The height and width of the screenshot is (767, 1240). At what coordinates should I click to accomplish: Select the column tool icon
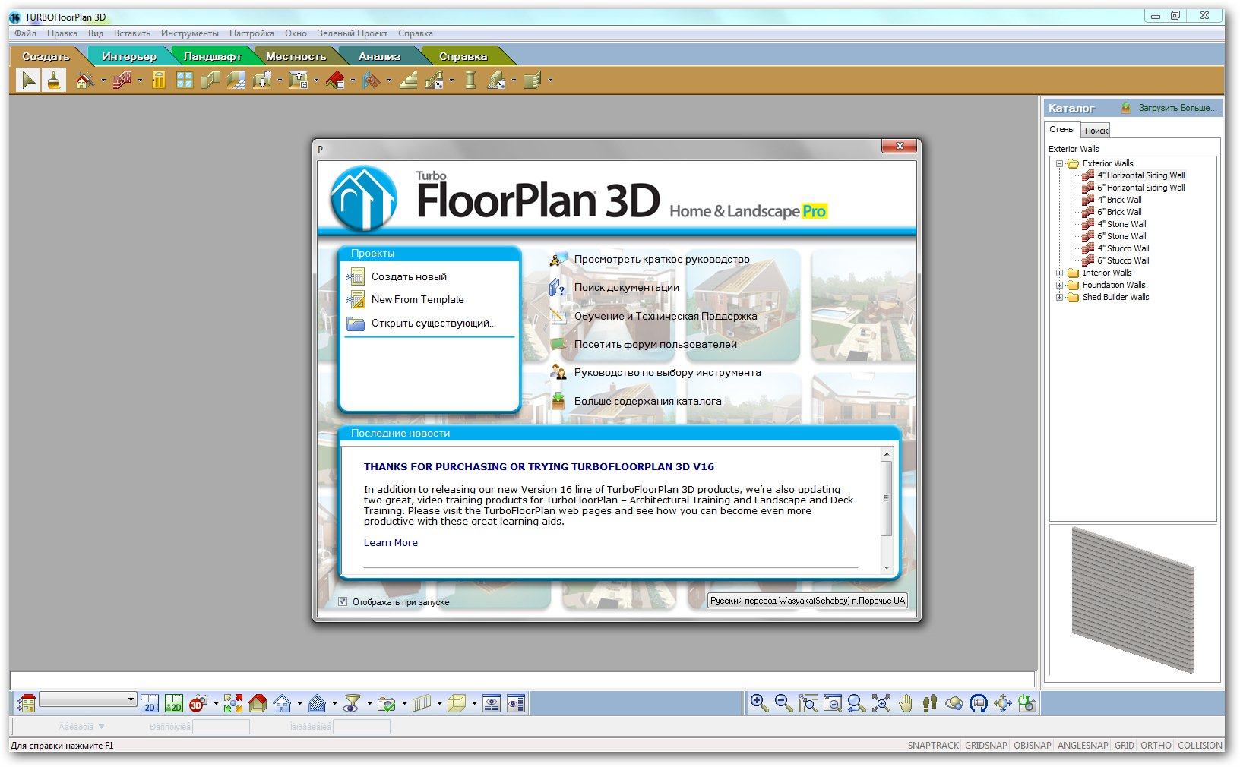coord(470,80)
